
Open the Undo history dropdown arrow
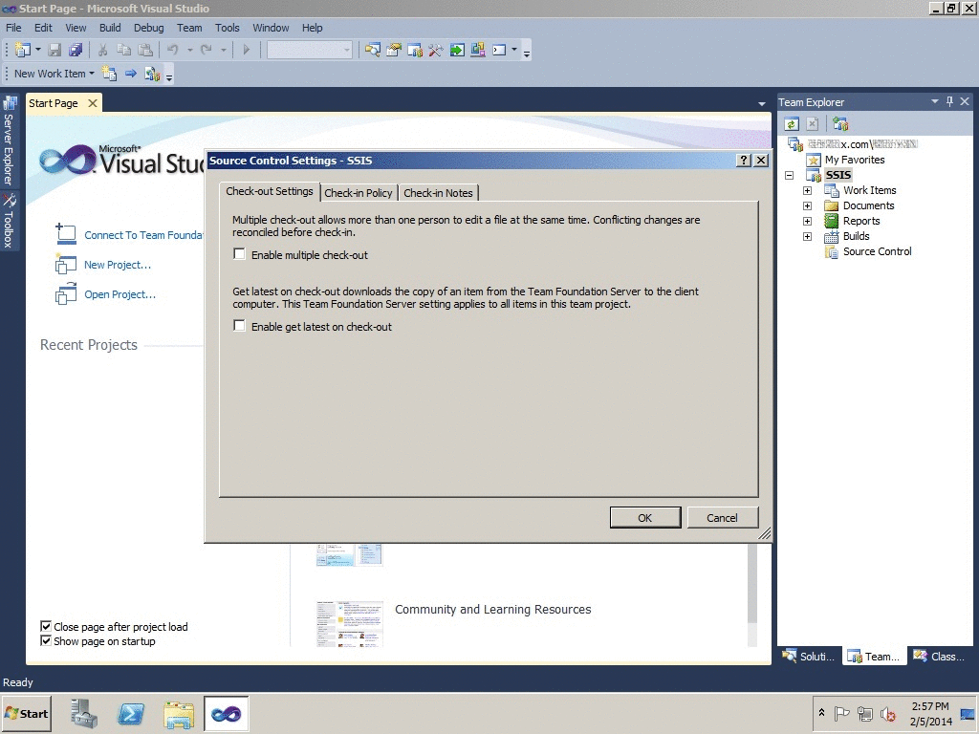(x=189, y=50)
